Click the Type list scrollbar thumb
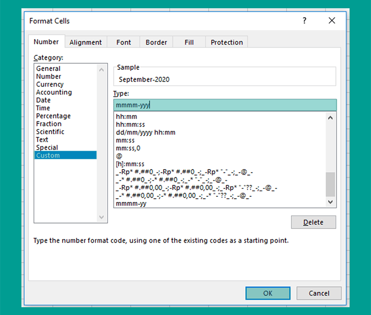Screen dimensions: 371x315 [330, 184]
